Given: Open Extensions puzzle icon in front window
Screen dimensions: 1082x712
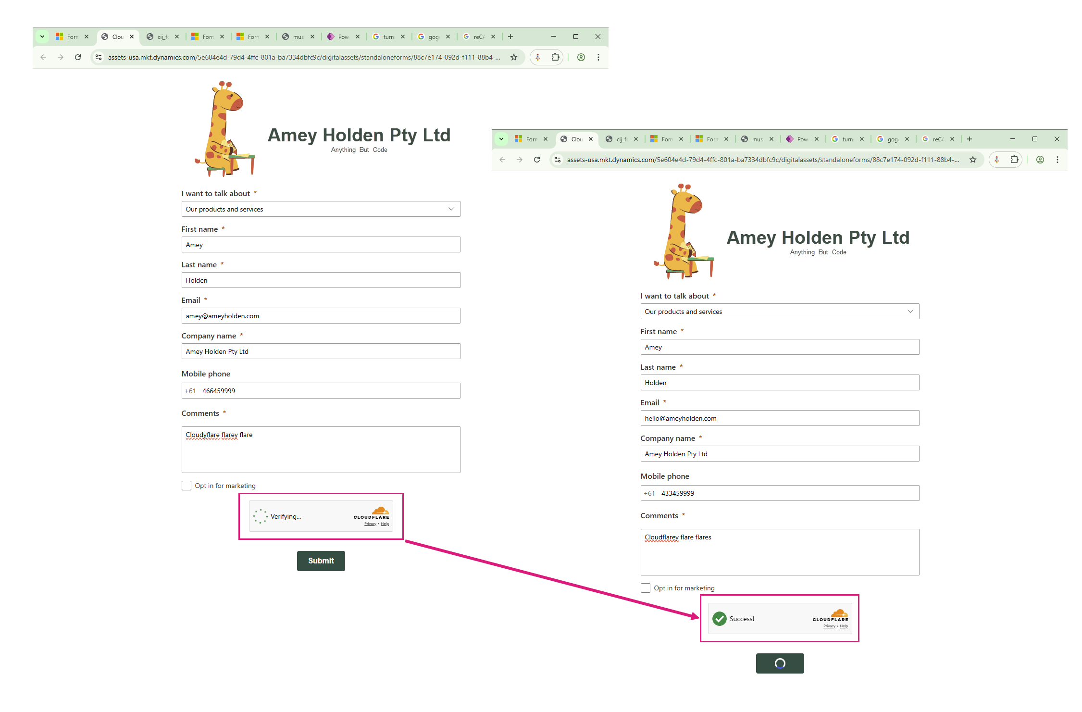Looking at the screenshot, I should [x=1014, y=160].
